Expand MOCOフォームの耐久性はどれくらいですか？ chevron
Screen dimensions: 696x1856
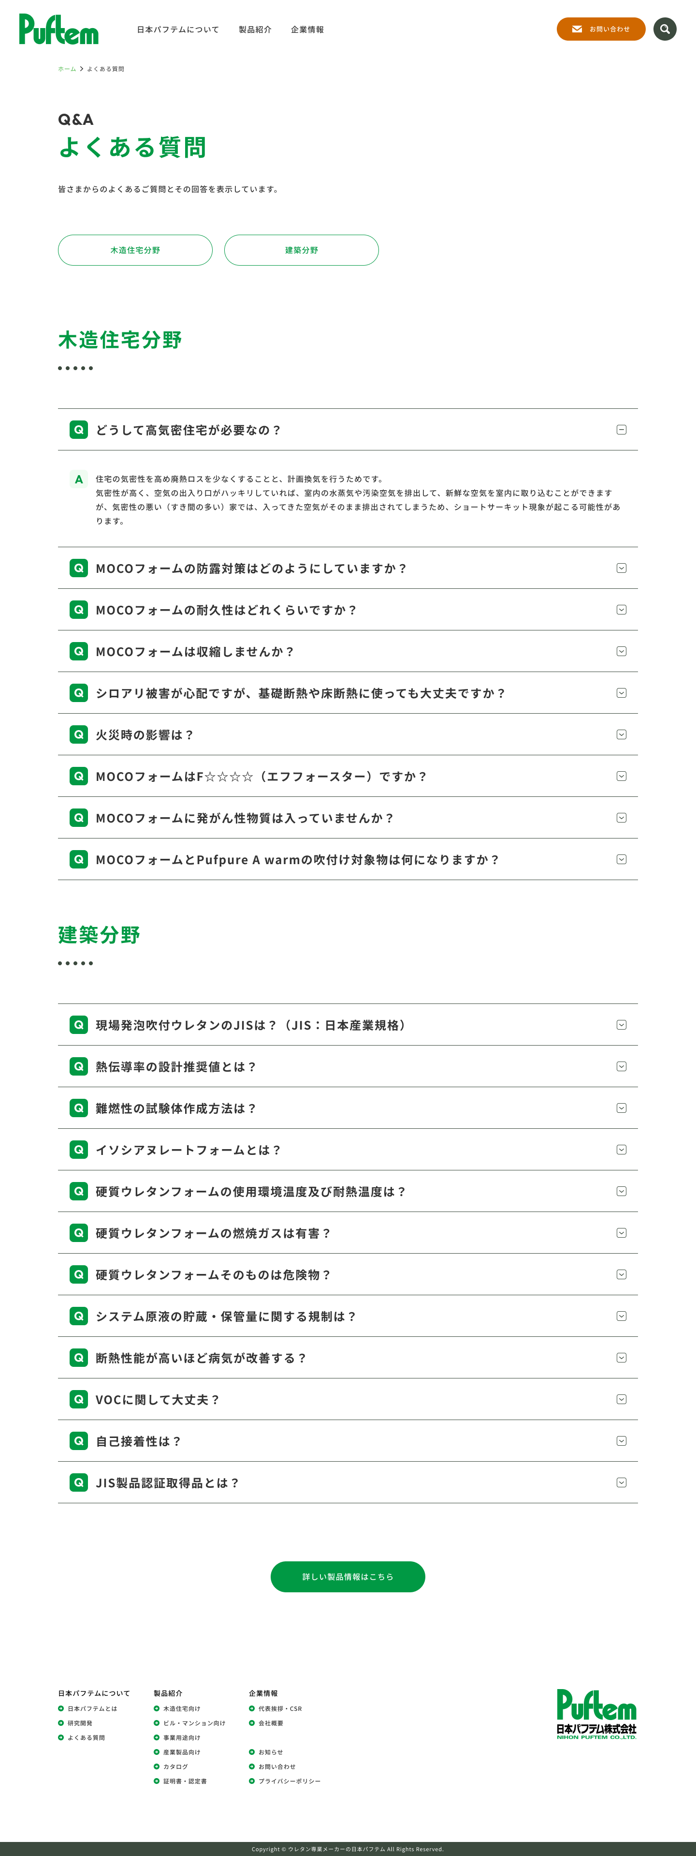pos(621,610)
